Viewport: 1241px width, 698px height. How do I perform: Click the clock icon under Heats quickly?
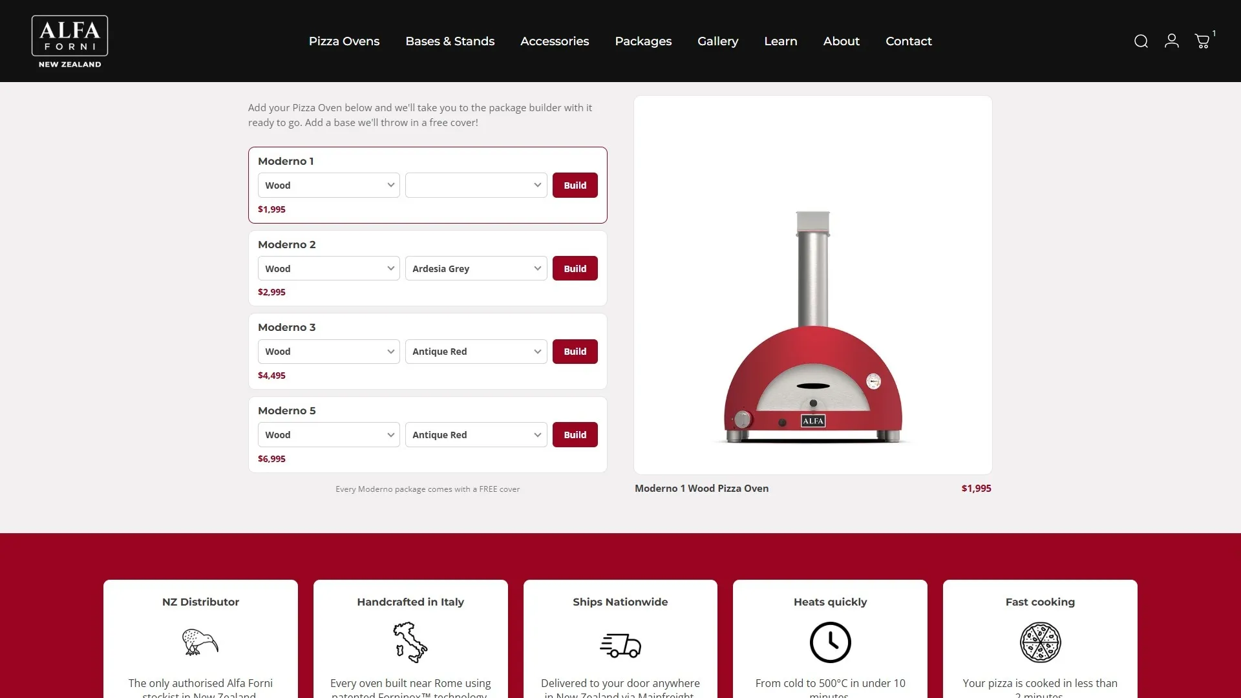point(831,642)
